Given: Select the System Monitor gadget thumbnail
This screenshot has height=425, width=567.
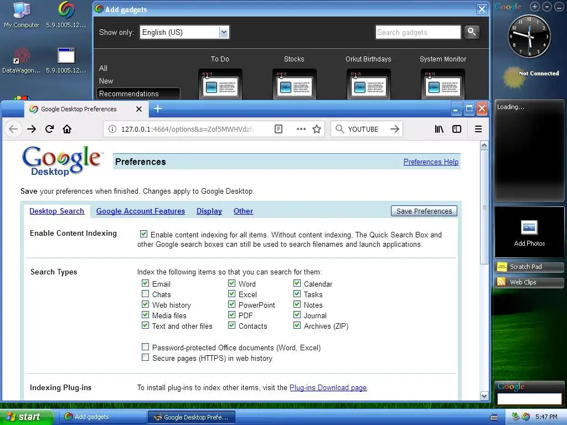Looking at the screenshot, I should point(443,84).
